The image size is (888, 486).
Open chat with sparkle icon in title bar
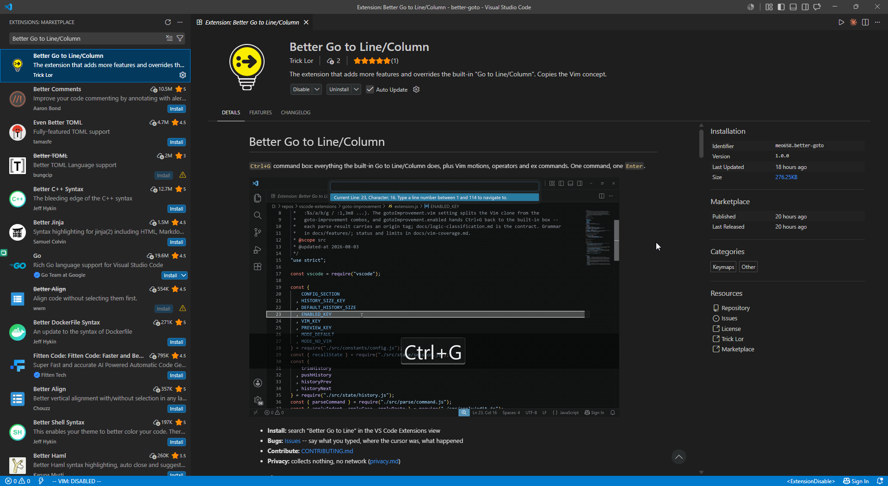(817, 7)
